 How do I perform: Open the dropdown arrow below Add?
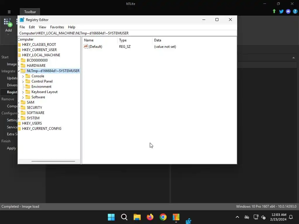(x=8, y=34)
